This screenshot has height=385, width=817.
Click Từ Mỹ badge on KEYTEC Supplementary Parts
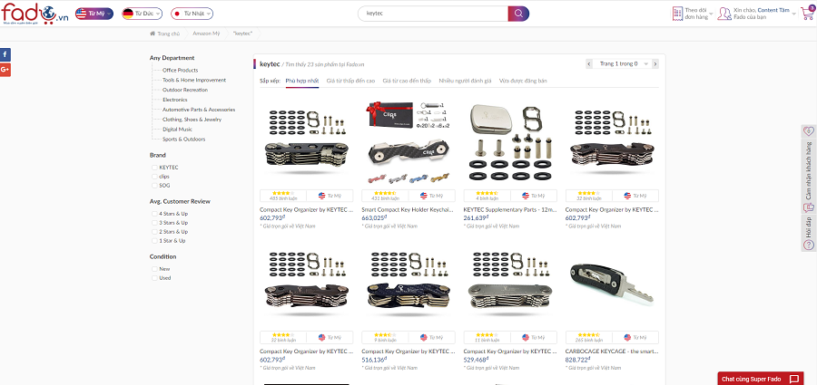click(534, 196)
